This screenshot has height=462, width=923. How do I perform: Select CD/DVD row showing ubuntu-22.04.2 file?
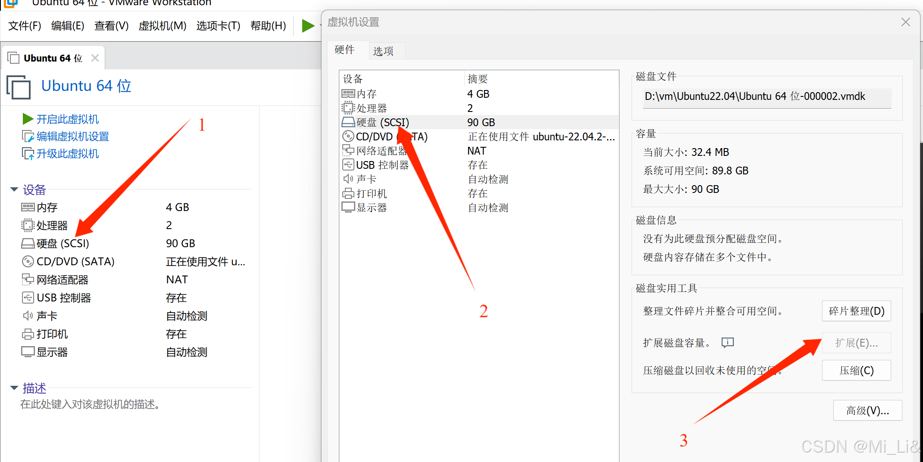[x=479, y=136]
